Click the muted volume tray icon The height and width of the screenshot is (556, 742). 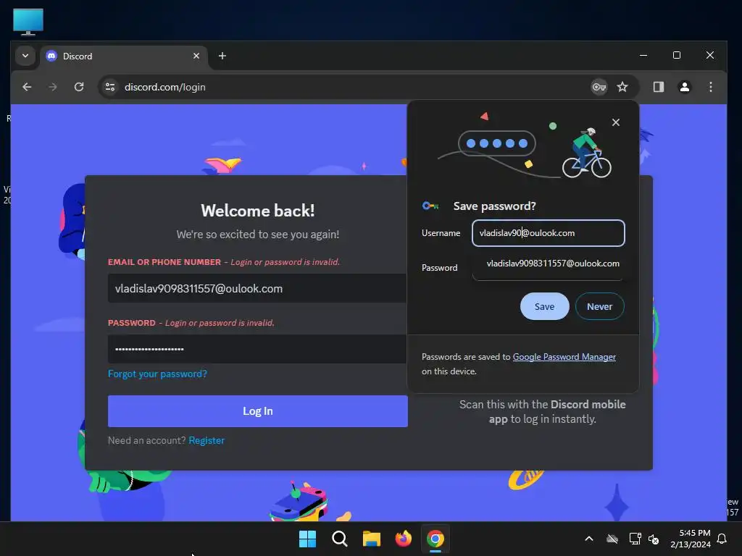click(654, 539)
